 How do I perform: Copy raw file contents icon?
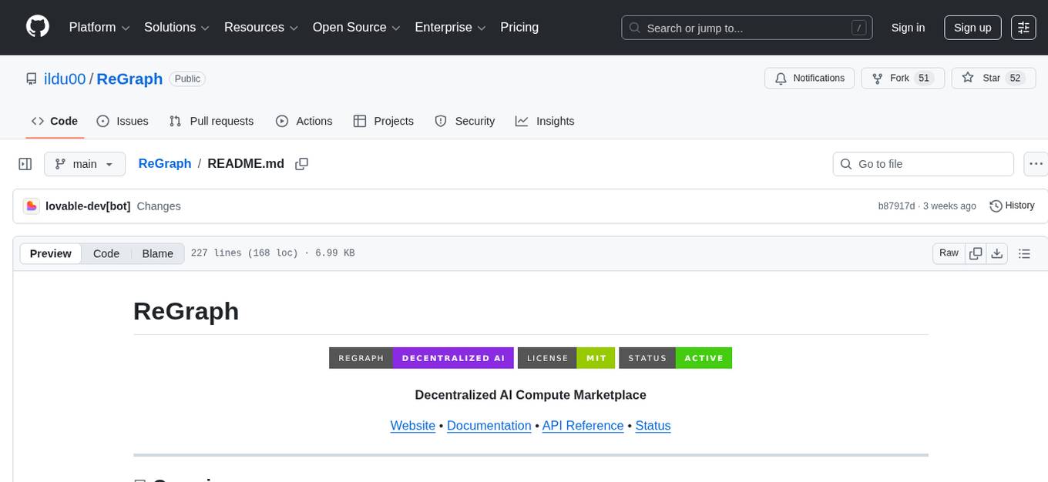(x=976, y=253)
